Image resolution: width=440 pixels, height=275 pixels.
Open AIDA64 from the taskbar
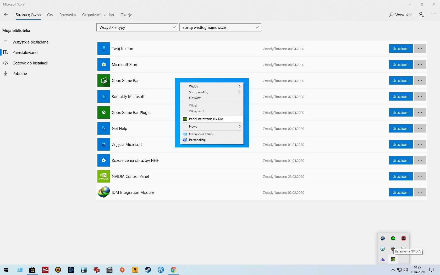(45, 270)
